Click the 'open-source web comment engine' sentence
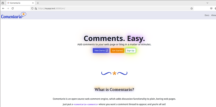The image size is (216, 107). tap(114, 99)
